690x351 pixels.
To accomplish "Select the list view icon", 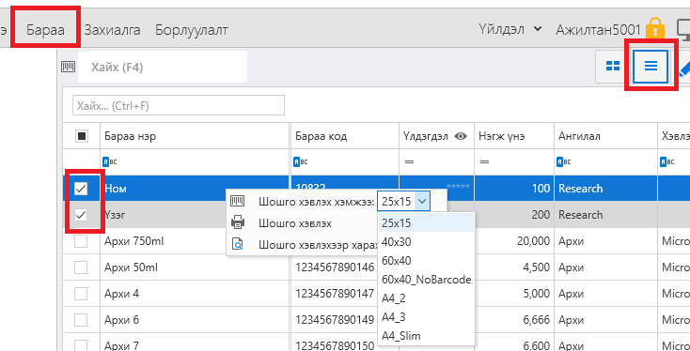I will click(651, 66).
